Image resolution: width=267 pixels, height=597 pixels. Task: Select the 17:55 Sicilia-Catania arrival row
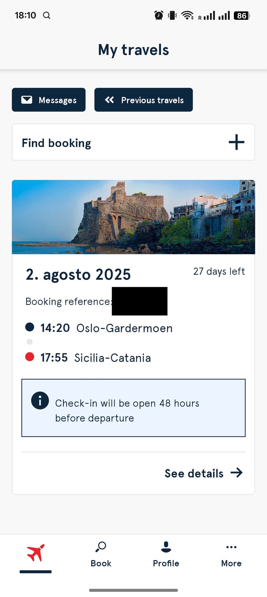(x=95, y=358)
